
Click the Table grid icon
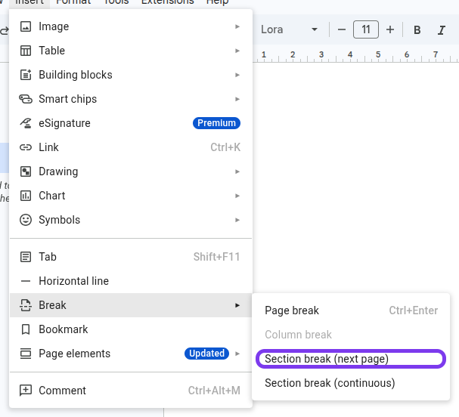click(26, 51)
